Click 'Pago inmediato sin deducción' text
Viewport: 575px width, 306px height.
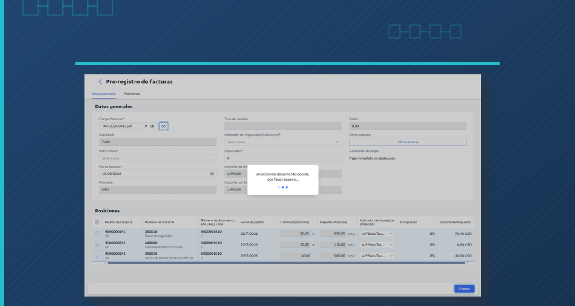(x=372, y=158)
